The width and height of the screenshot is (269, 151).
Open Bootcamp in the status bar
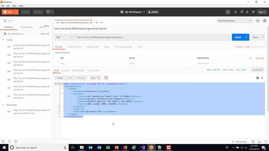pyautogui.click(x=239, y=142)
